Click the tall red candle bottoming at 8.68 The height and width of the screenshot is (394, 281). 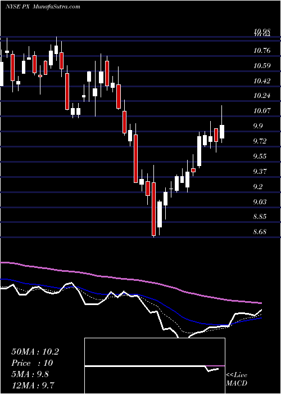[153, 209]
